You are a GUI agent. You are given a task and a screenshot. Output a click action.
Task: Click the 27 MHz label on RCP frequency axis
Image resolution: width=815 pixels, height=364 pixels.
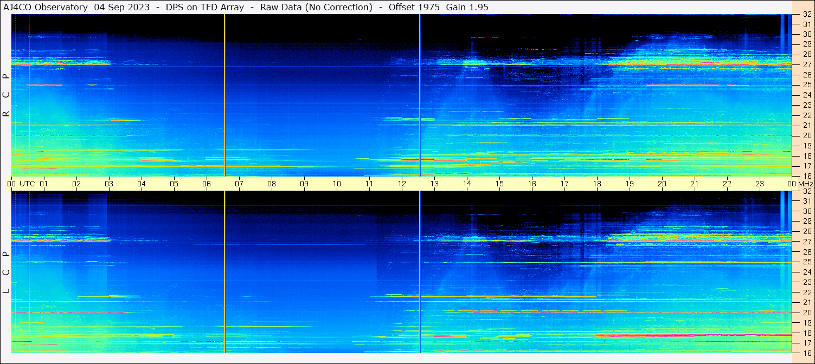(806, 64)
